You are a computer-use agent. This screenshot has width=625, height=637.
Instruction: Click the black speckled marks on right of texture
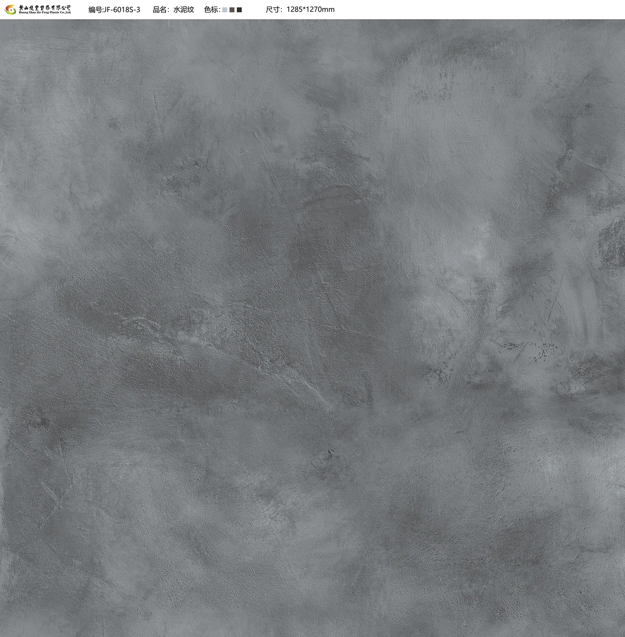pyautogui.click(x=543, y=352)
